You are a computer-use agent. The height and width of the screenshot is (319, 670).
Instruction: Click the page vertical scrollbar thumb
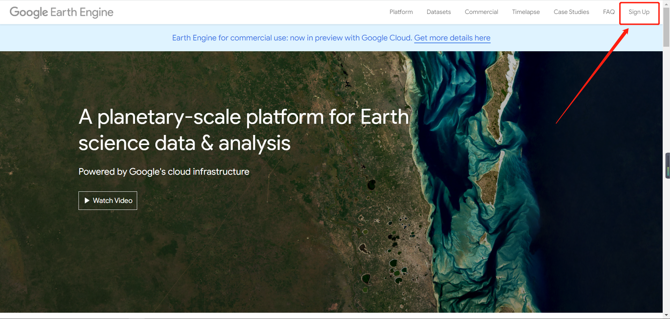666,27
